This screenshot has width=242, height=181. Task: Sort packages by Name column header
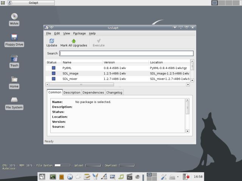click(x=82, y=62)
